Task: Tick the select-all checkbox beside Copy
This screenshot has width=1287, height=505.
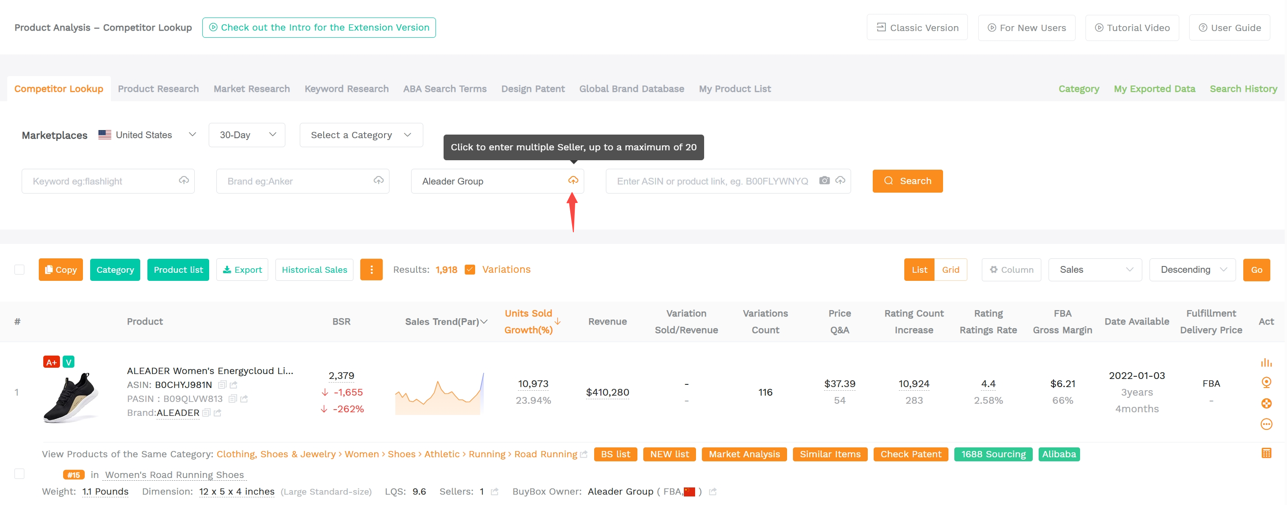Action: [x=19, y=270]
